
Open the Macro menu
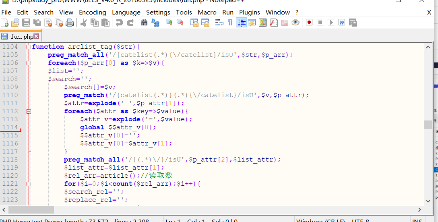pos(207,12)
